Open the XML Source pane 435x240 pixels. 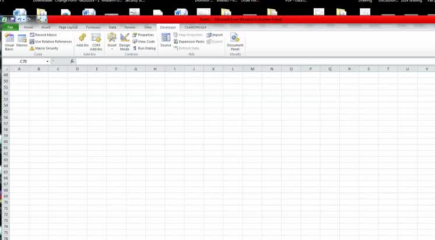[x=166, y=40]
